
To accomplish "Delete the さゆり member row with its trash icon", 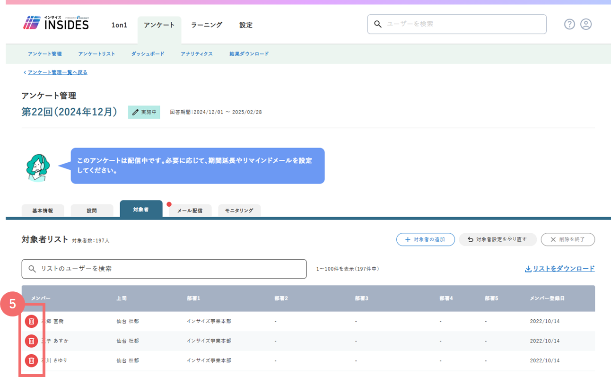I will [x=31, y=360].
